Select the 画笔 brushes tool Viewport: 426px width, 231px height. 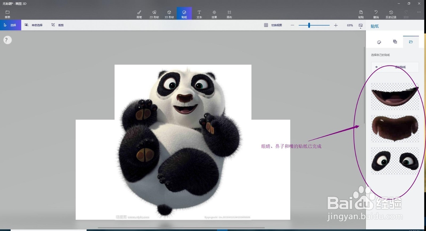pos(139,14)
